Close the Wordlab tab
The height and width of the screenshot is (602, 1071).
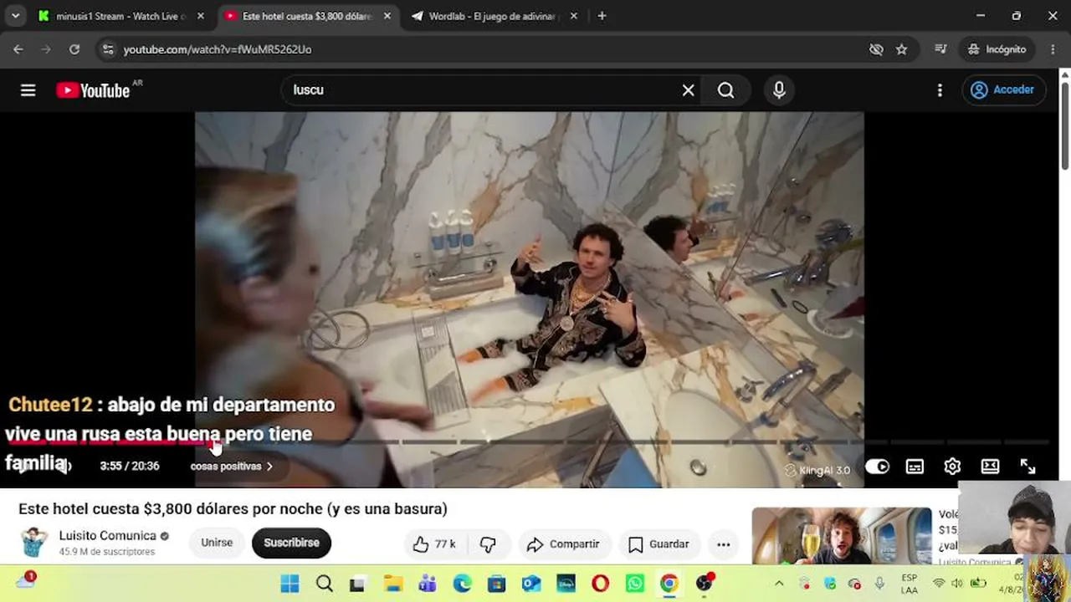(x=574, y=16)
